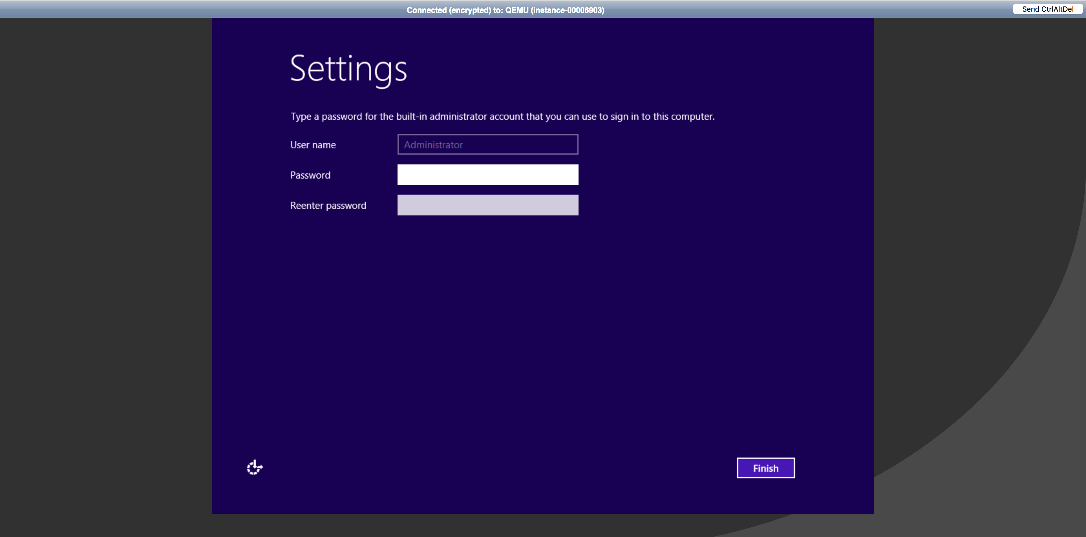
Task: Click empty left part of VNC top bar
Action: 169,9
